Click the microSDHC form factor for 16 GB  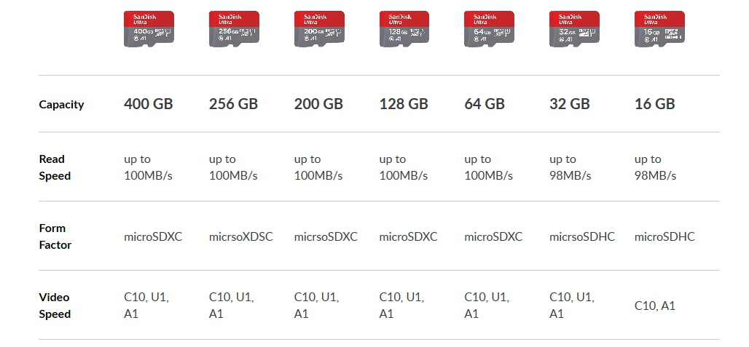click(x=664, y=237)
